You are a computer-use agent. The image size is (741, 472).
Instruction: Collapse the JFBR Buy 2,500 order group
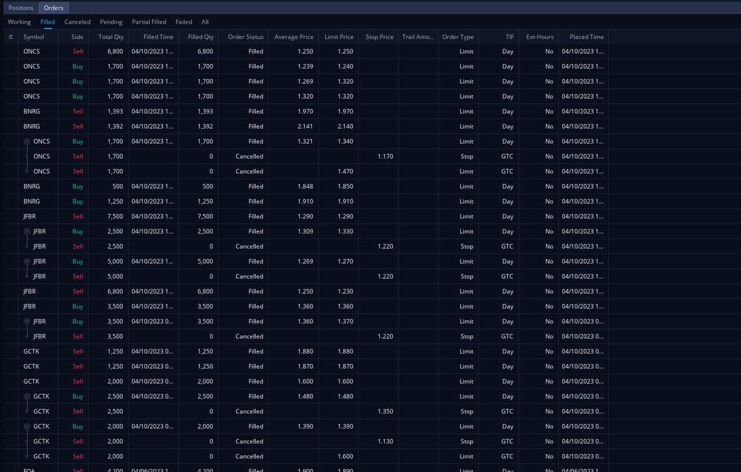27,231
